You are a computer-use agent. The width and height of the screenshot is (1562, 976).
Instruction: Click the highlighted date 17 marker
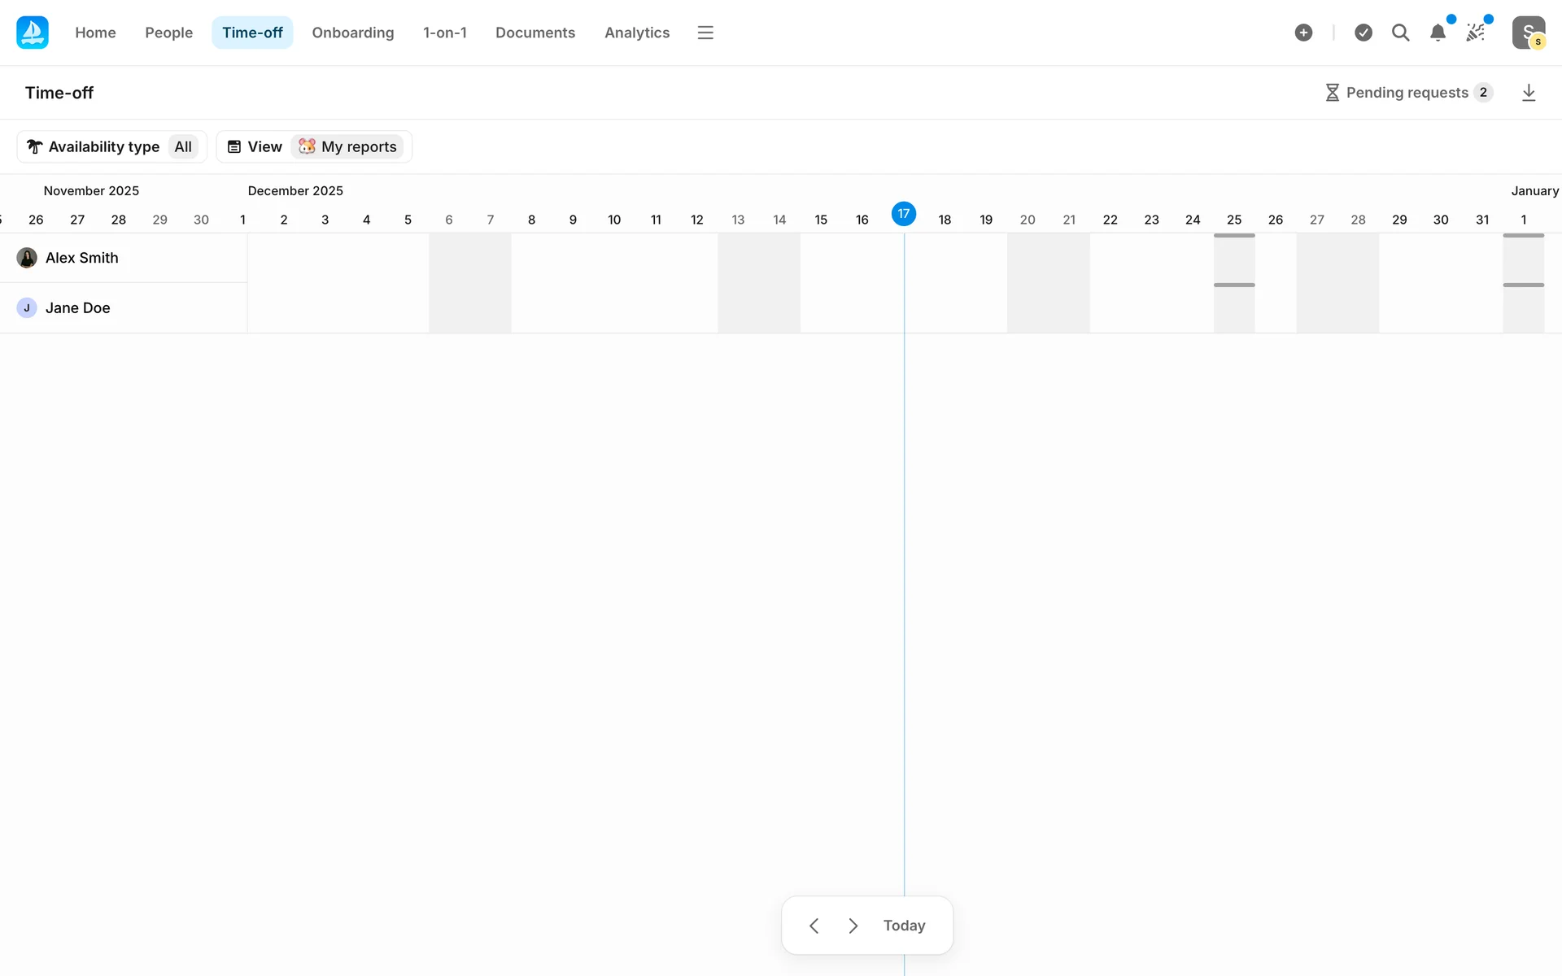903,214
